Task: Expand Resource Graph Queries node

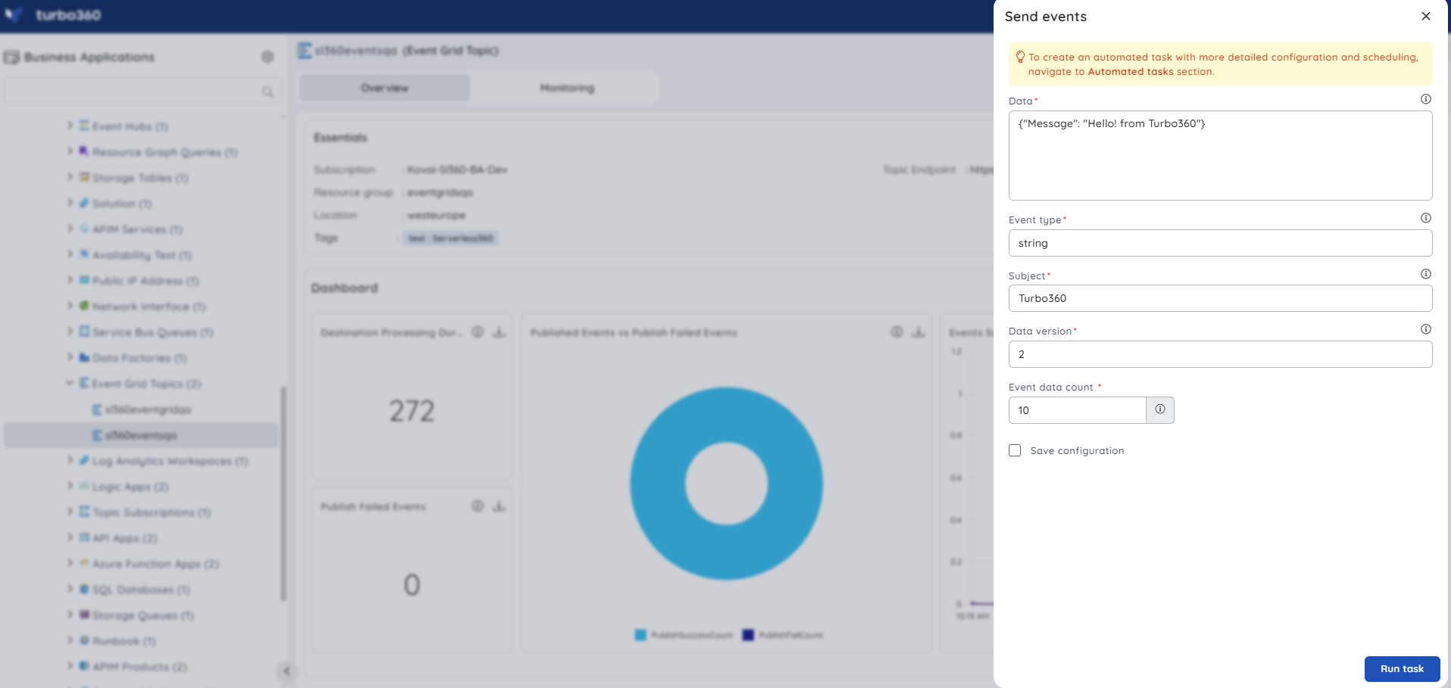Action: 70,151
